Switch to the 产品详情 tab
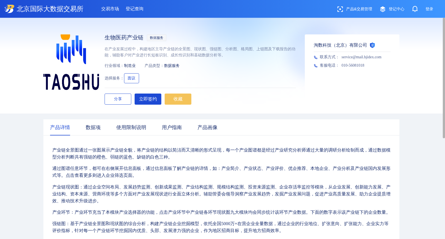This screenshot has width=445, height=239. (x=60, y=127)
